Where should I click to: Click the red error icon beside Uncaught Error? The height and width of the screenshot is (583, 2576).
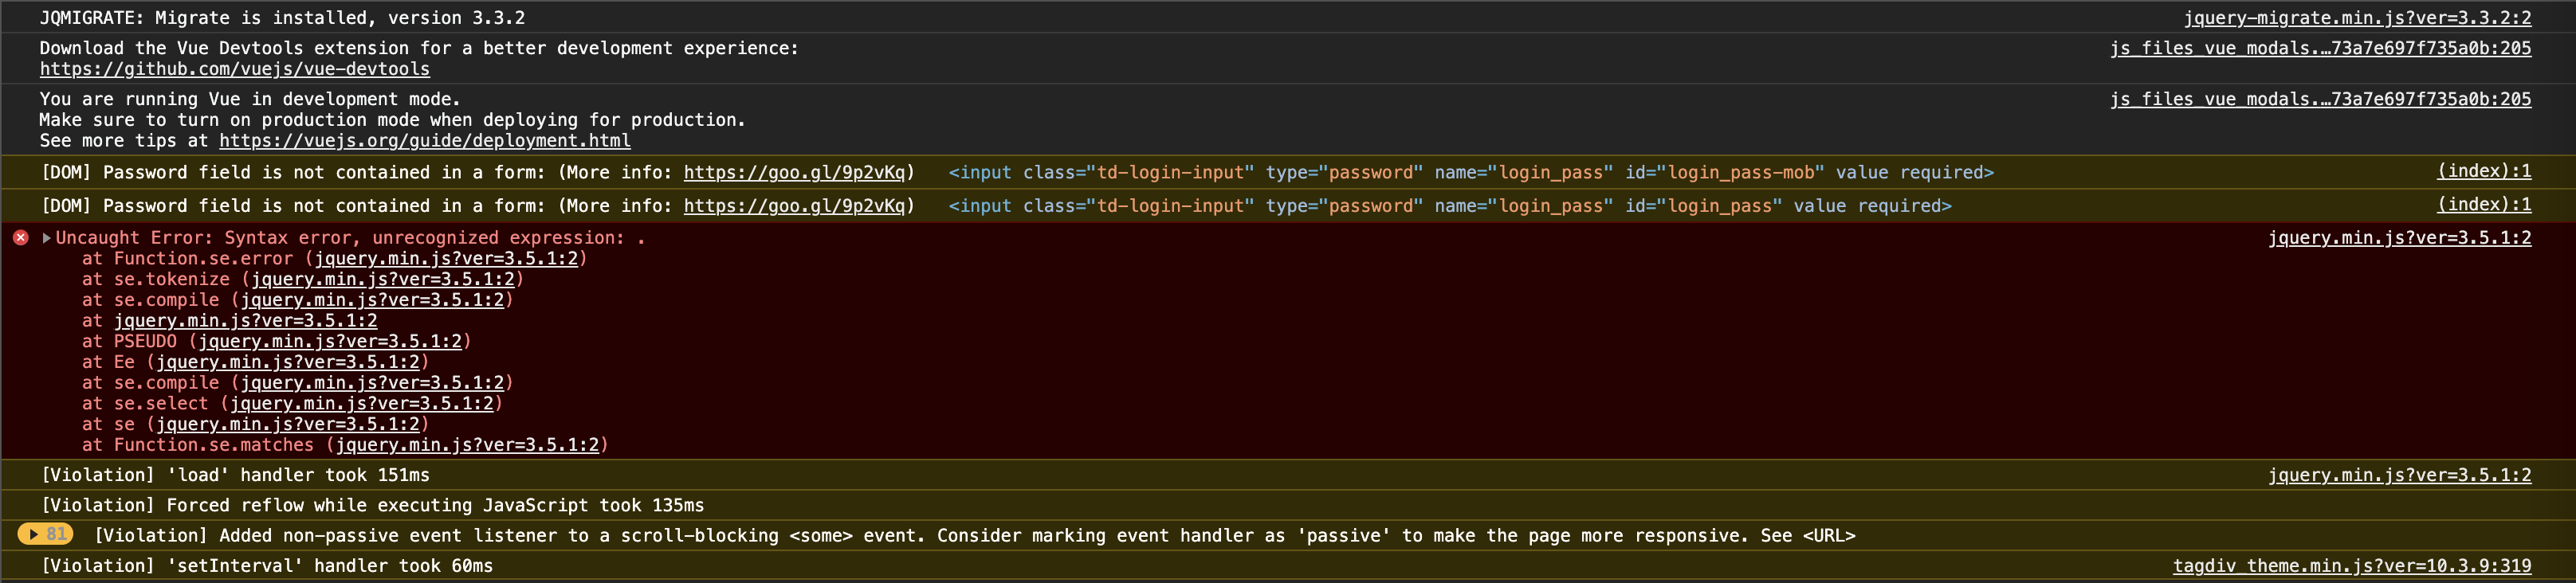click(20, 238)
